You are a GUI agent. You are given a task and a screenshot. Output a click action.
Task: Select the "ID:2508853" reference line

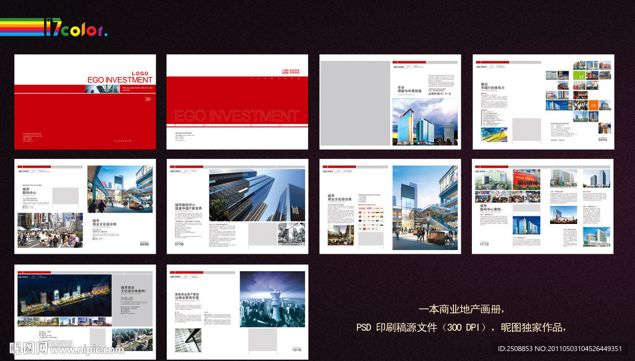[560, 349]
